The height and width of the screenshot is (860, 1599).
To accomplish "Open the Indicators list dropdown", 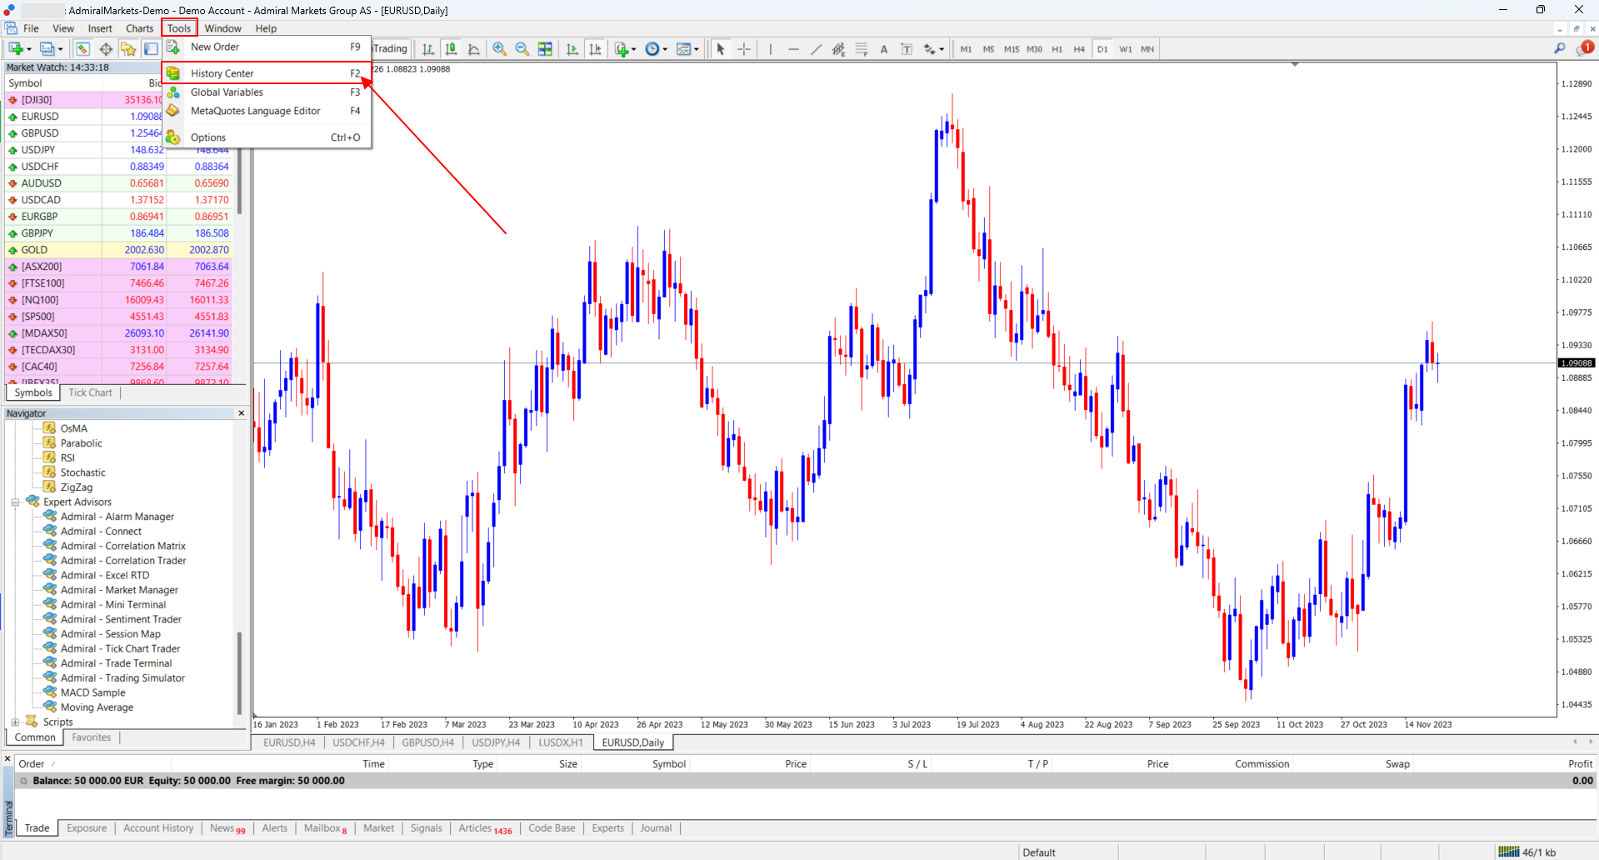I will click(x=625, y=49).
